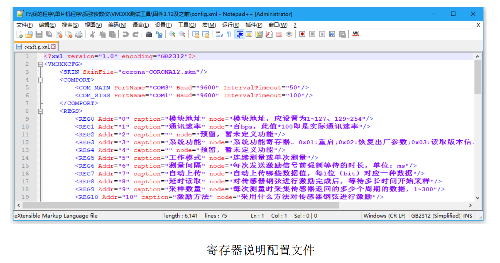Open Find with the binoculars icon
Viewport: 500px width, 263px height.
pyautogui.click(x=149, y=34)
